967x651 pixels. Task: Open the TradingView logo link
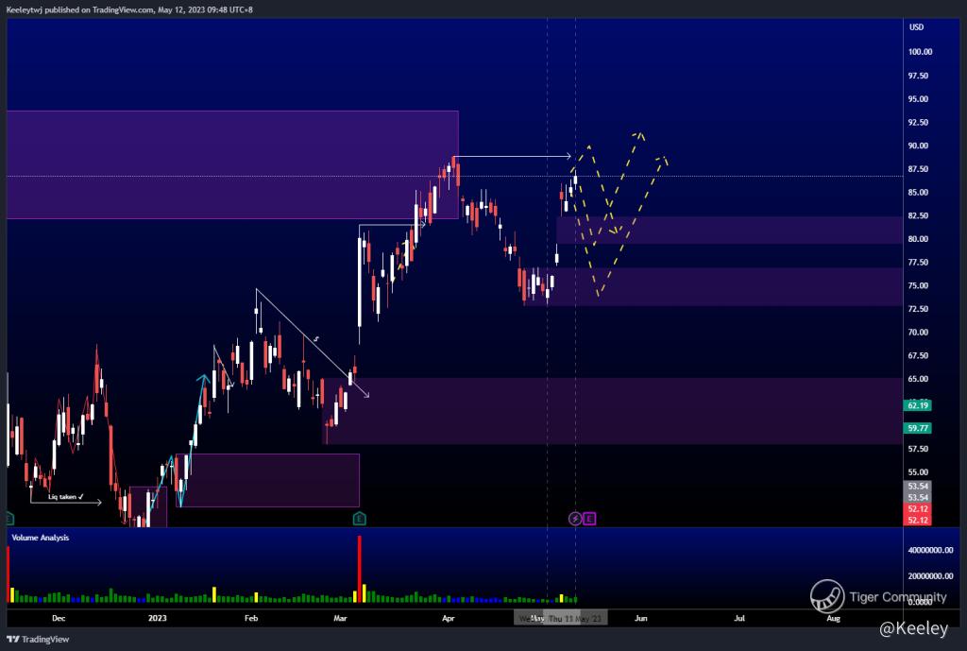pyautogui.click(x=38, y=640)
